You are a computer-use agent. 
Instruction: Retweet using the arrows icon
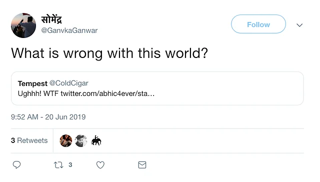coord(58,165)
